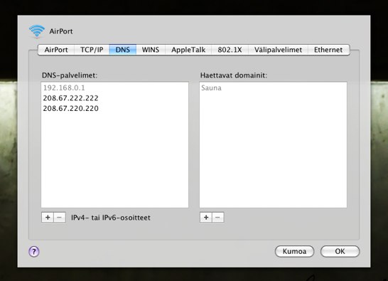Switch to the Ethernet tab
This screenshot has height=281, width=388.
click(x=328, y=50)
